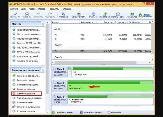Open the Учебник (Tutorial) toolbar icon
The image size is (163, 117).
click(x=93, y=14)
